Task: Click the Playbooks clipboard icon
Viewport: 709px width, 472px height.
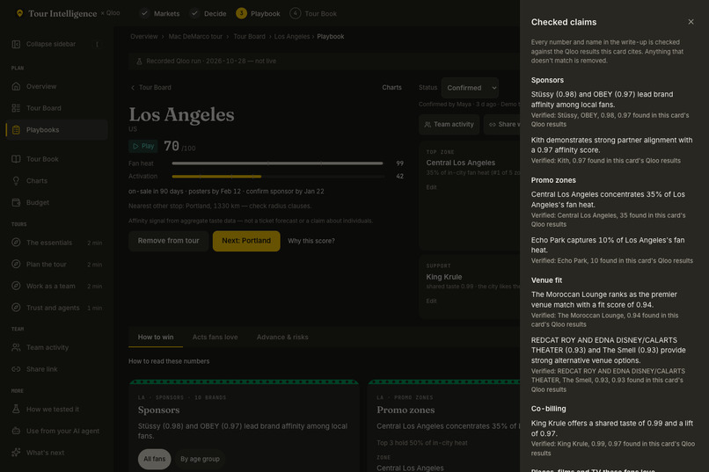Action: tap(17, 129)
